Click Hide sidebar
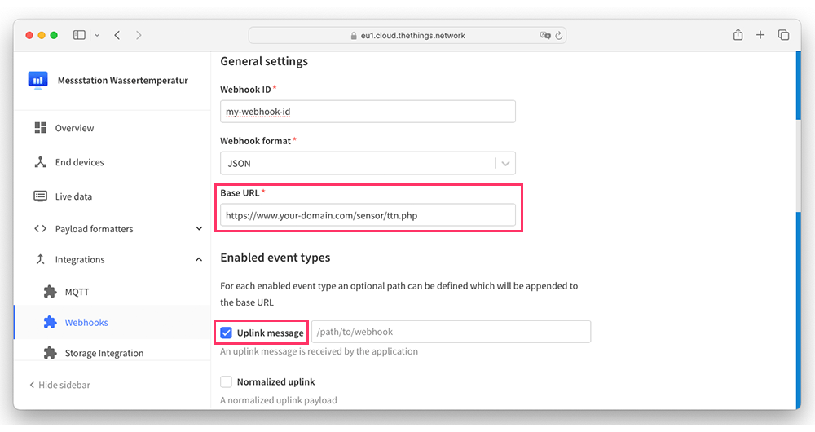Image resolution: width=815 pixels, height=432 pixels. (x=59, y=385)
